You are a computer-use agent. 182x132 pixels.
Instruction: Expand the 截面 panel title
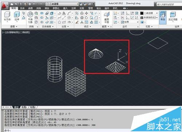105,26
